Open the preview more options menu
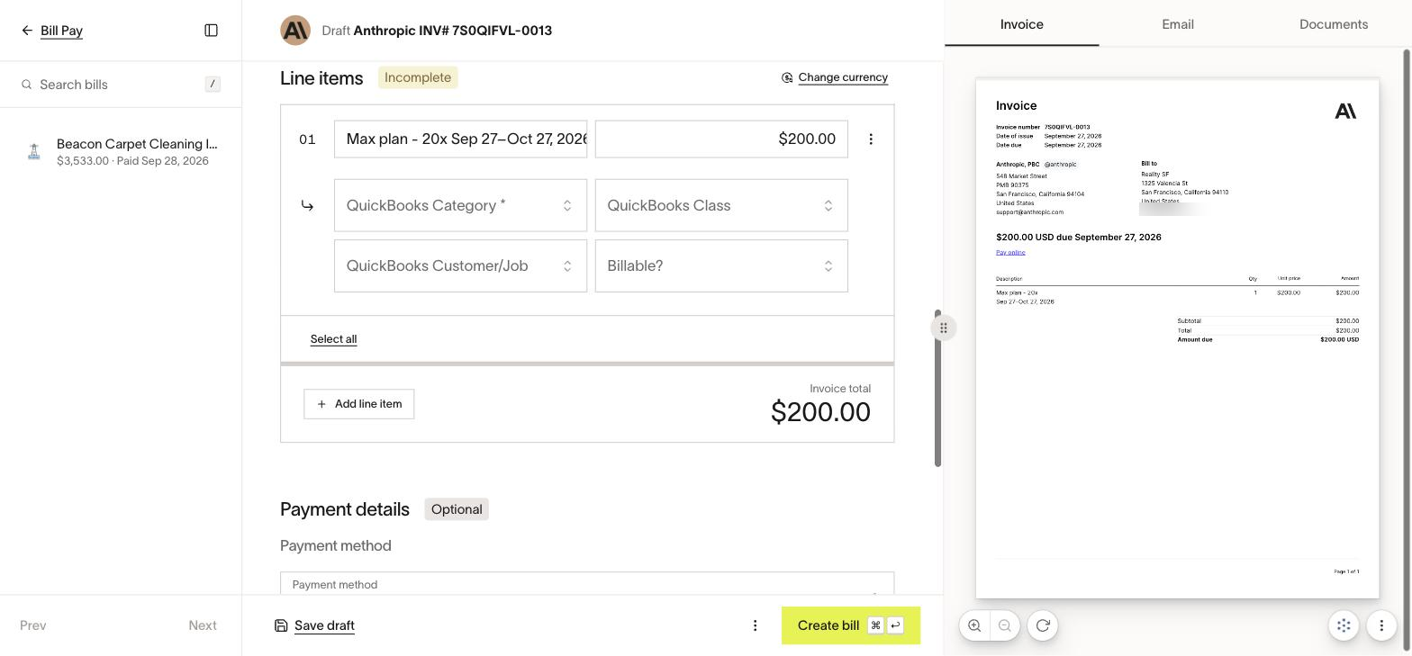Viewport: 1412px width, 656px height. (x=1381, y=625)
